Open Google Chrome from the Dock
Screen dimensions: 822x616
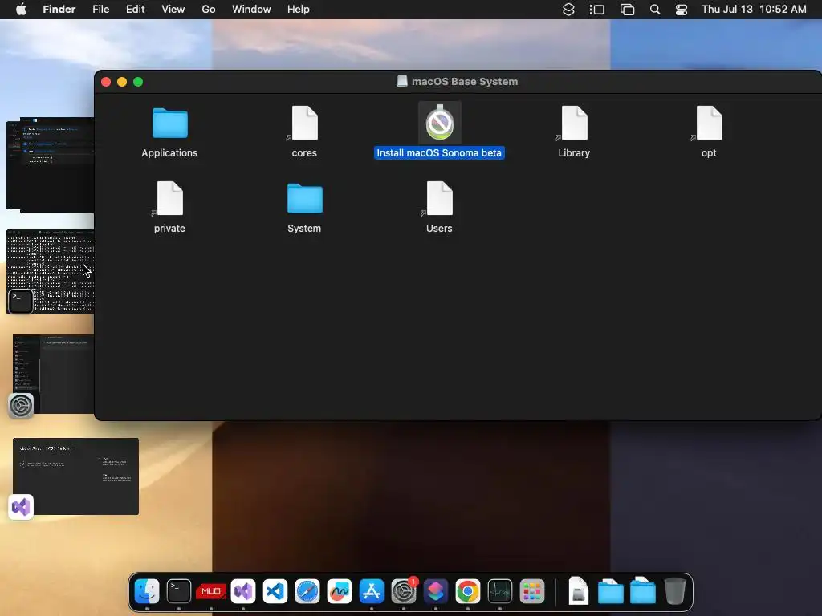pyautogui.click(x=468, y=591)
